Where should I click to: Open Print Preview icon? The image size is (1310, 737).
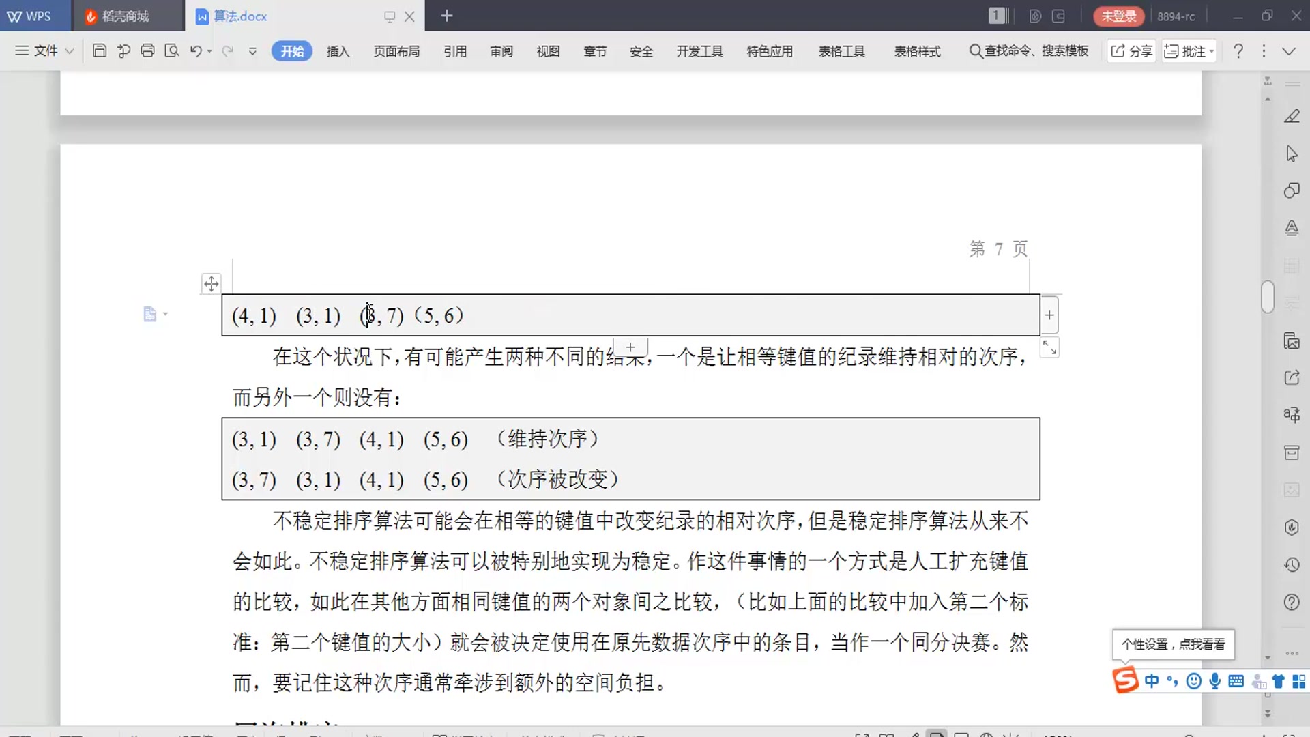(172, 50)
